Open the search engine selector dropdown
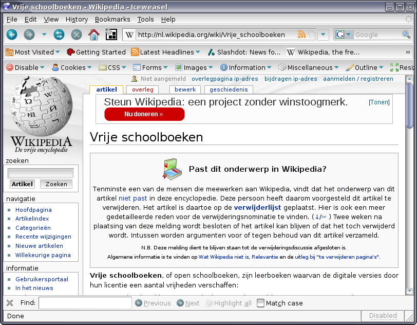This screenshot has width=417, height=325. 343,35
